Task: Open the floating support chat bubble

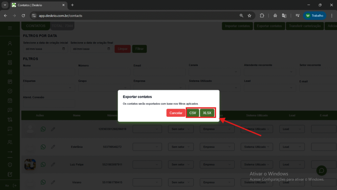Action: click(322, 171)
